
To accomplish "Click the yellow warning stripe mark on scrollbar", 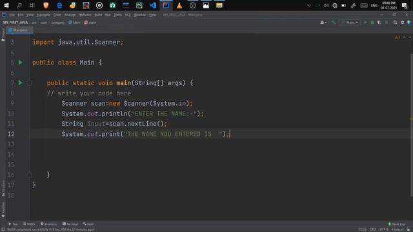I will (x=411, y=119).
